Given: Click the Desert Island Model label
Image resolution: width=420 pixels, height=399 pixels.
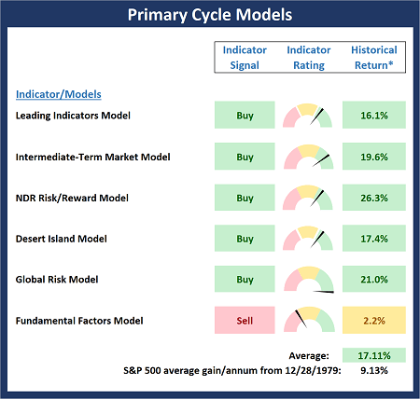Looking at the screenshot, I should pos(62,239).
